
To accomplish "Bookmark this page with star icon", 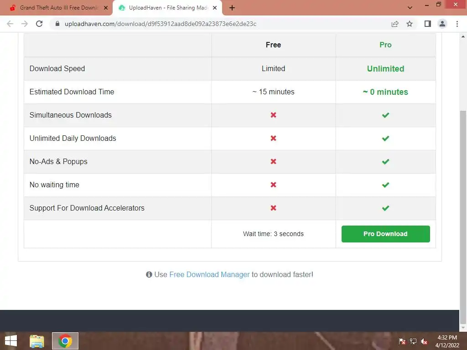I will [x=410, y=24].
